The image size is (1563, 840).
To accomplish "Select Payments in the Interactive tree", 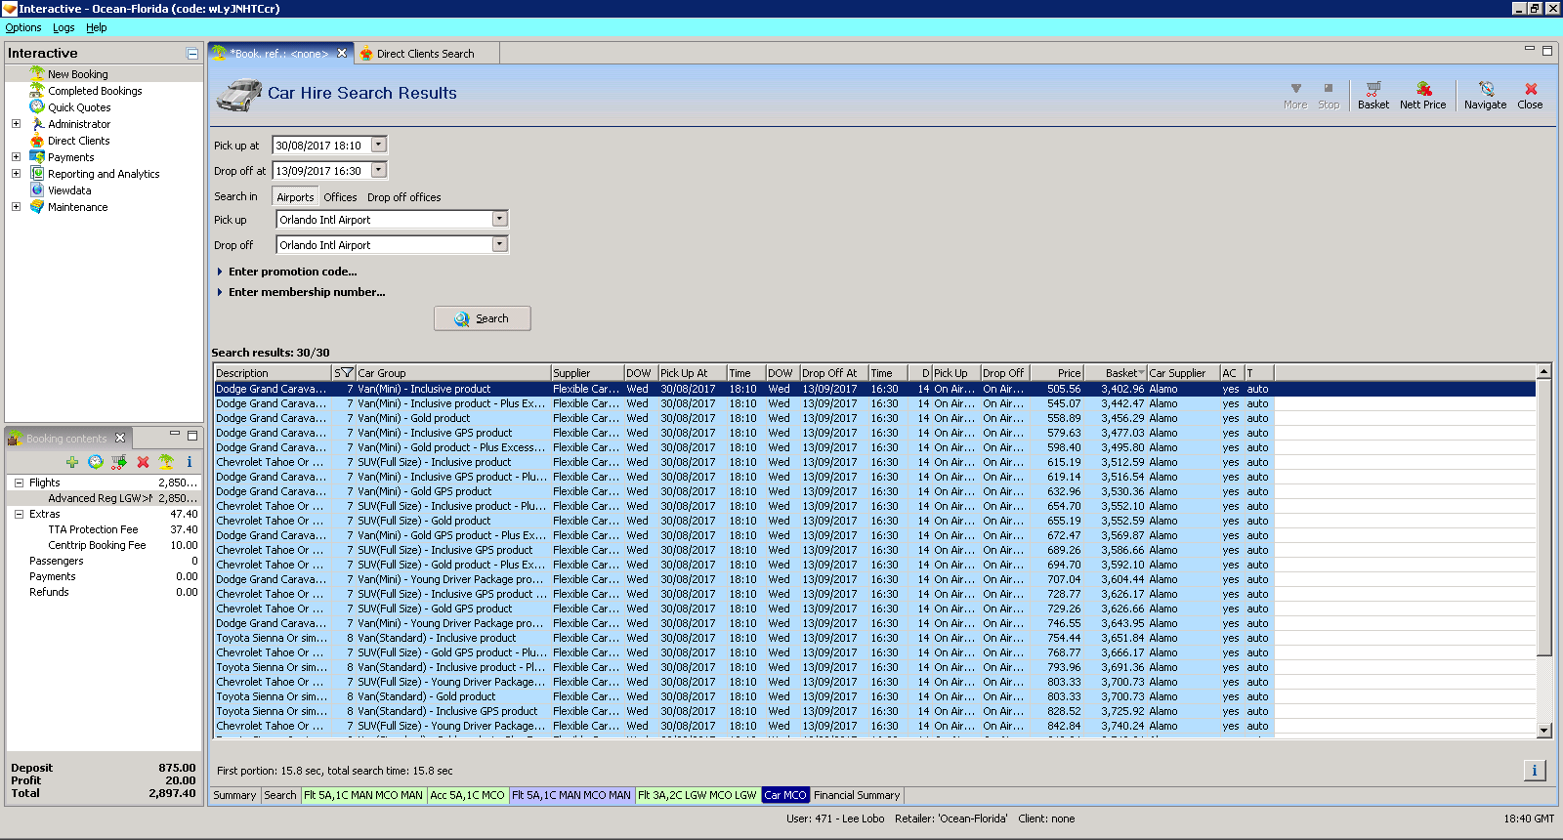I will pos(71,157).
